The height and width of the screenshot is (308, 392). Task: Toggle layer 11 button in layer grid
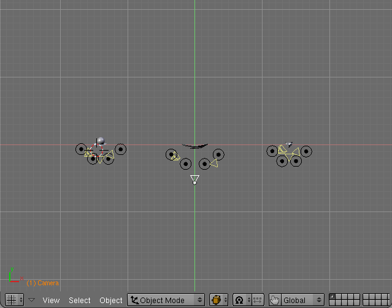point(332,302)
